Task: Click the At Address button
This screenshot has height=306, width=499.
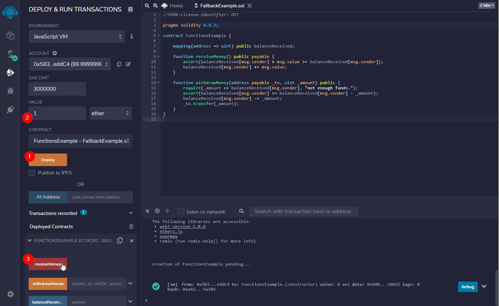Action: pos(48,197)
